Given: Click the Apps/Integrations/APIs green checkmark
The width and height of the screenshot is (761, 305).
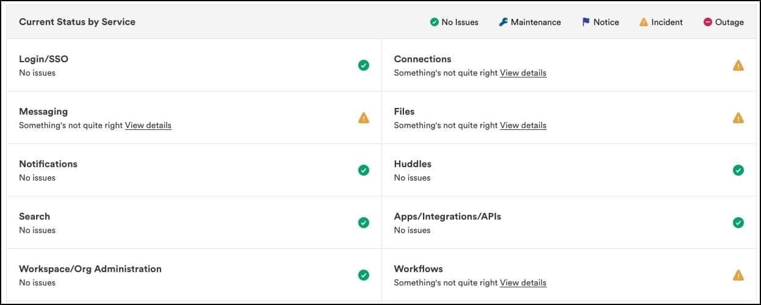Looking at the screenshot, I should pyautogui.click(x=738, y=223).
